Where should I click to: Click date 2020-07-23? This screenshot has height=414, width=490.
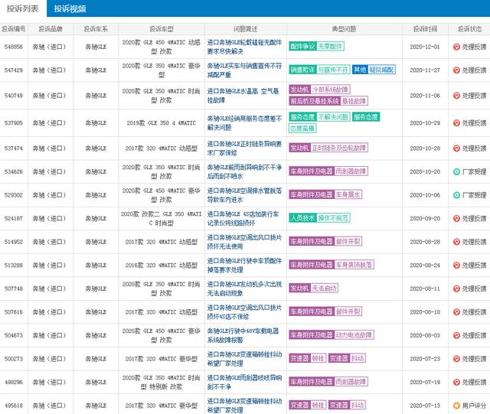[x=425, y=359]
